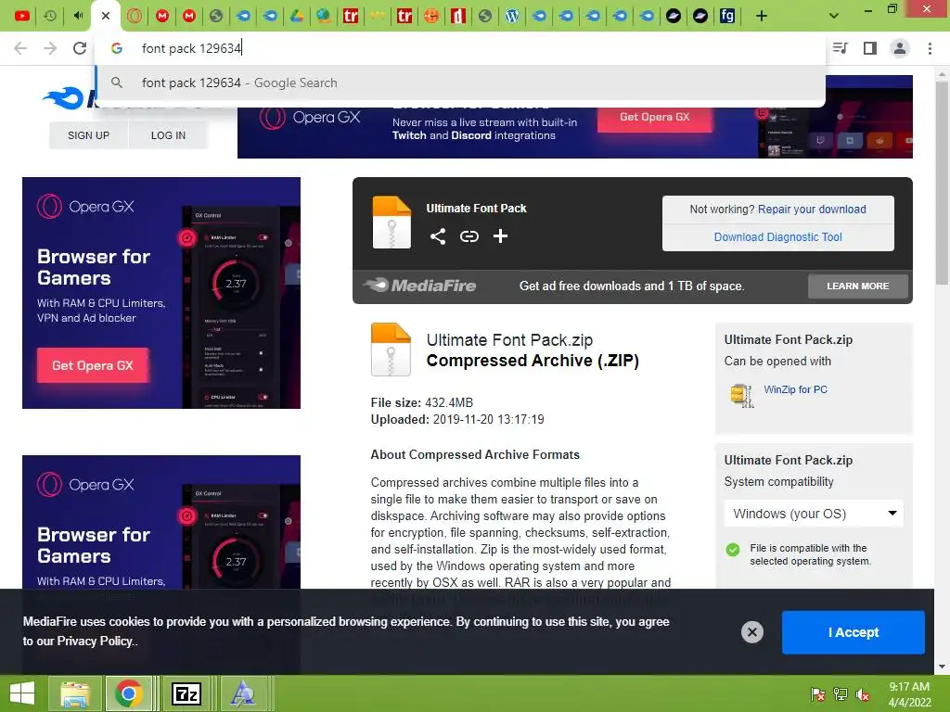This screenshot has width=950, height=712.
Task: Go back to previous page
Action: [x=20, y=48]
